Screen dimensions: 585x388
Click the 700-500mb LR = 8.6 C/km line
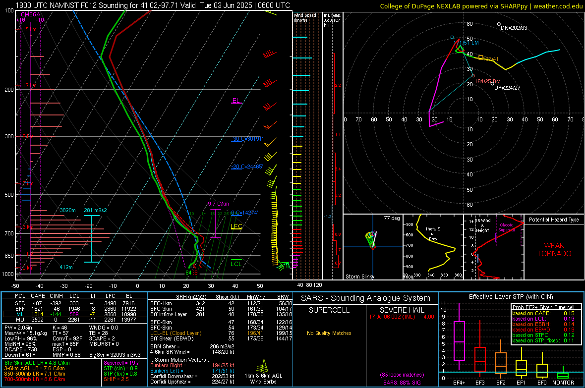pos(35,379)
